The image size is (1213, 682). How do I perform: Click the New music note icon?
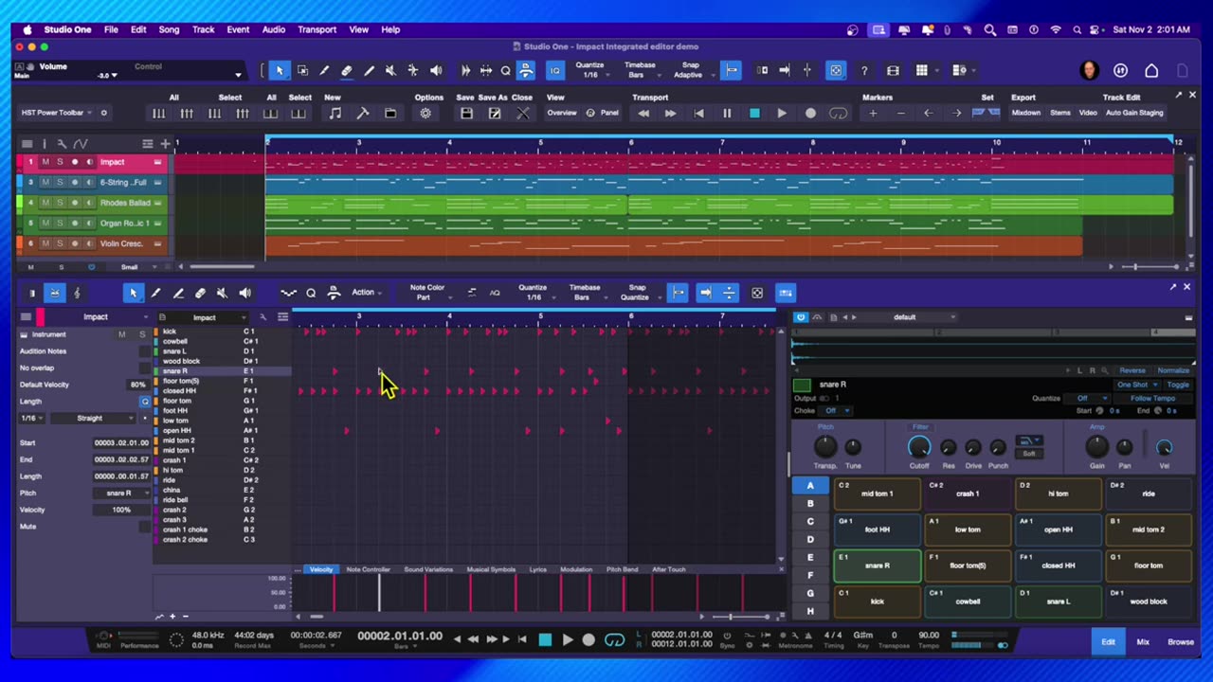point(335,114)
